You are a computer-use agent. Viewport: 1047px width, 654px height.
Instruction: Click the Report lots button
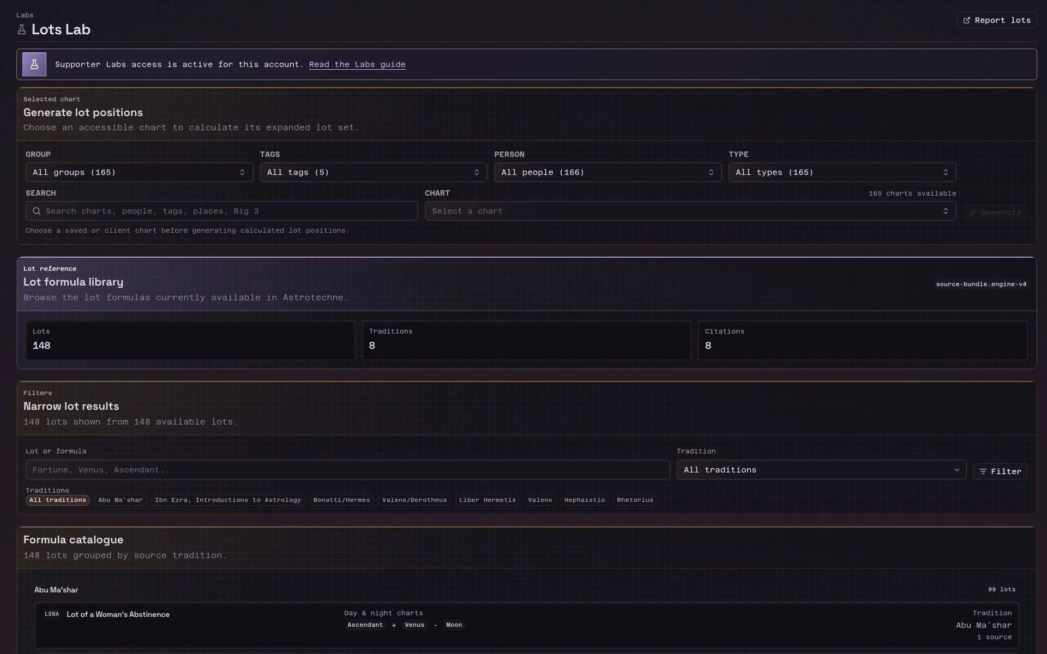(x=996, y=20)
